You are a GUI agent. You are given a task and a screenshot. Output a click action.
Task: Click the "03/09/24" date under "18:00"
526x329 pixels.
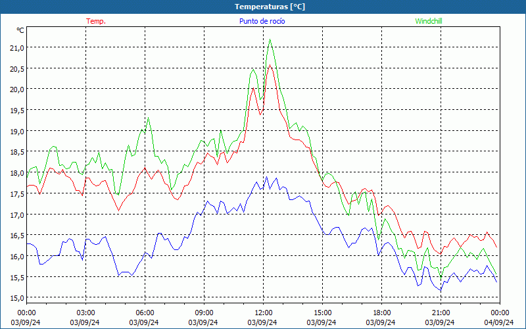[x=381, y=322]
